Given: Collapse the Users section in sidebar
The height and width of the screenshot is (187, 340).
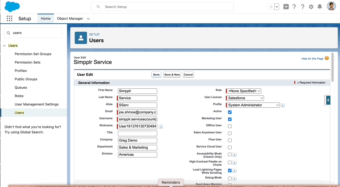Looking at the screenshot, I should click(4, 46).
